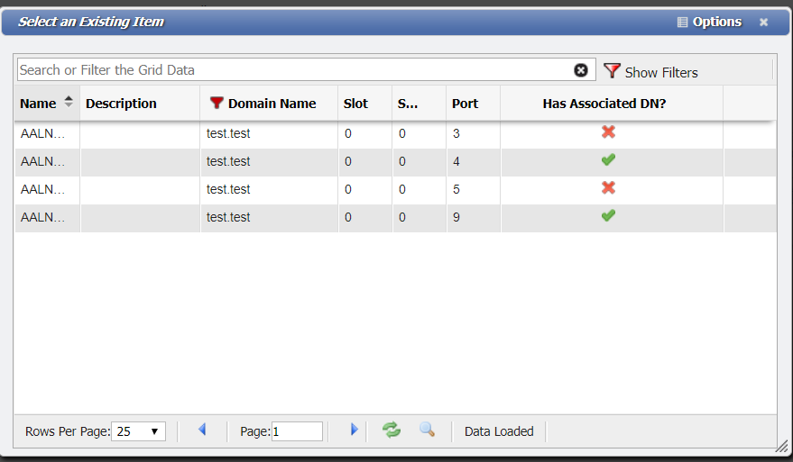The width and height of the screenshot is (793, 462).
Task: Go to the previous page with the left arrow
Action: [x=202, y=430]
